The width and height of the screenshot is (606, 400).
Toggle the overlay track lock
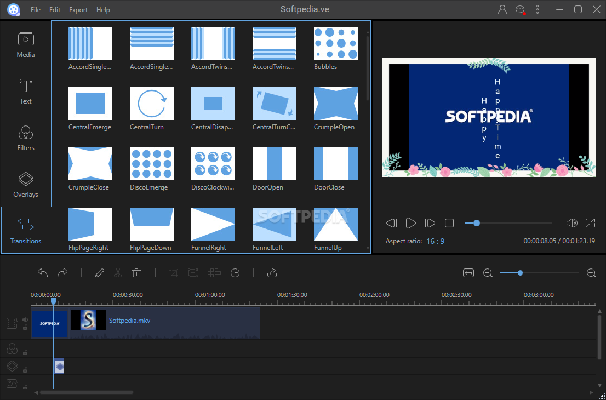pos(25,370)
